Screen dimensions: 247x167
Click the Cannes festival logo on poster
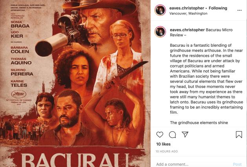coord(18,94)
